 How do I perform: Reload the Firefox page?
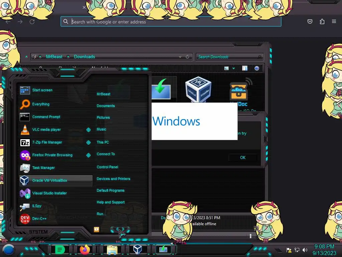[32, 22]
